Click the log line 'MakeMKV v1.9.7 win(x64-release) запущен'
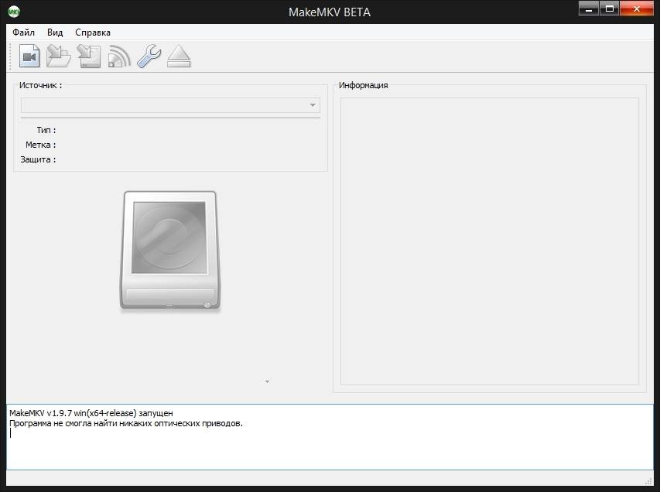The height and width of the screenshot is (492, 660). click(91, 413)
